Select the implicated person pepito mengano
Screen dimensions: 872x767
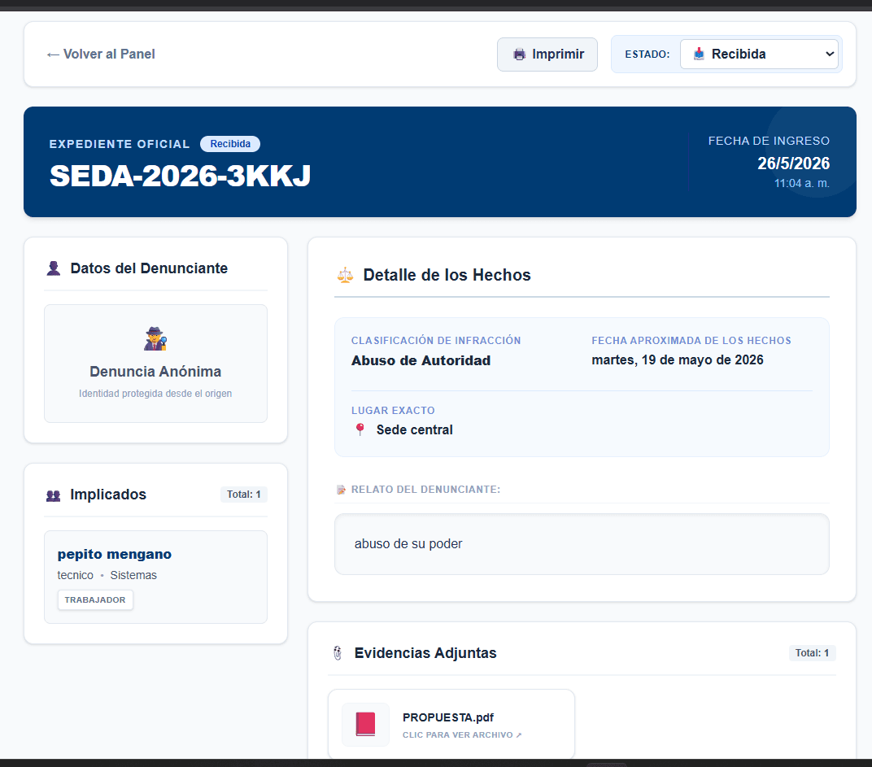(x=115, y=554)
